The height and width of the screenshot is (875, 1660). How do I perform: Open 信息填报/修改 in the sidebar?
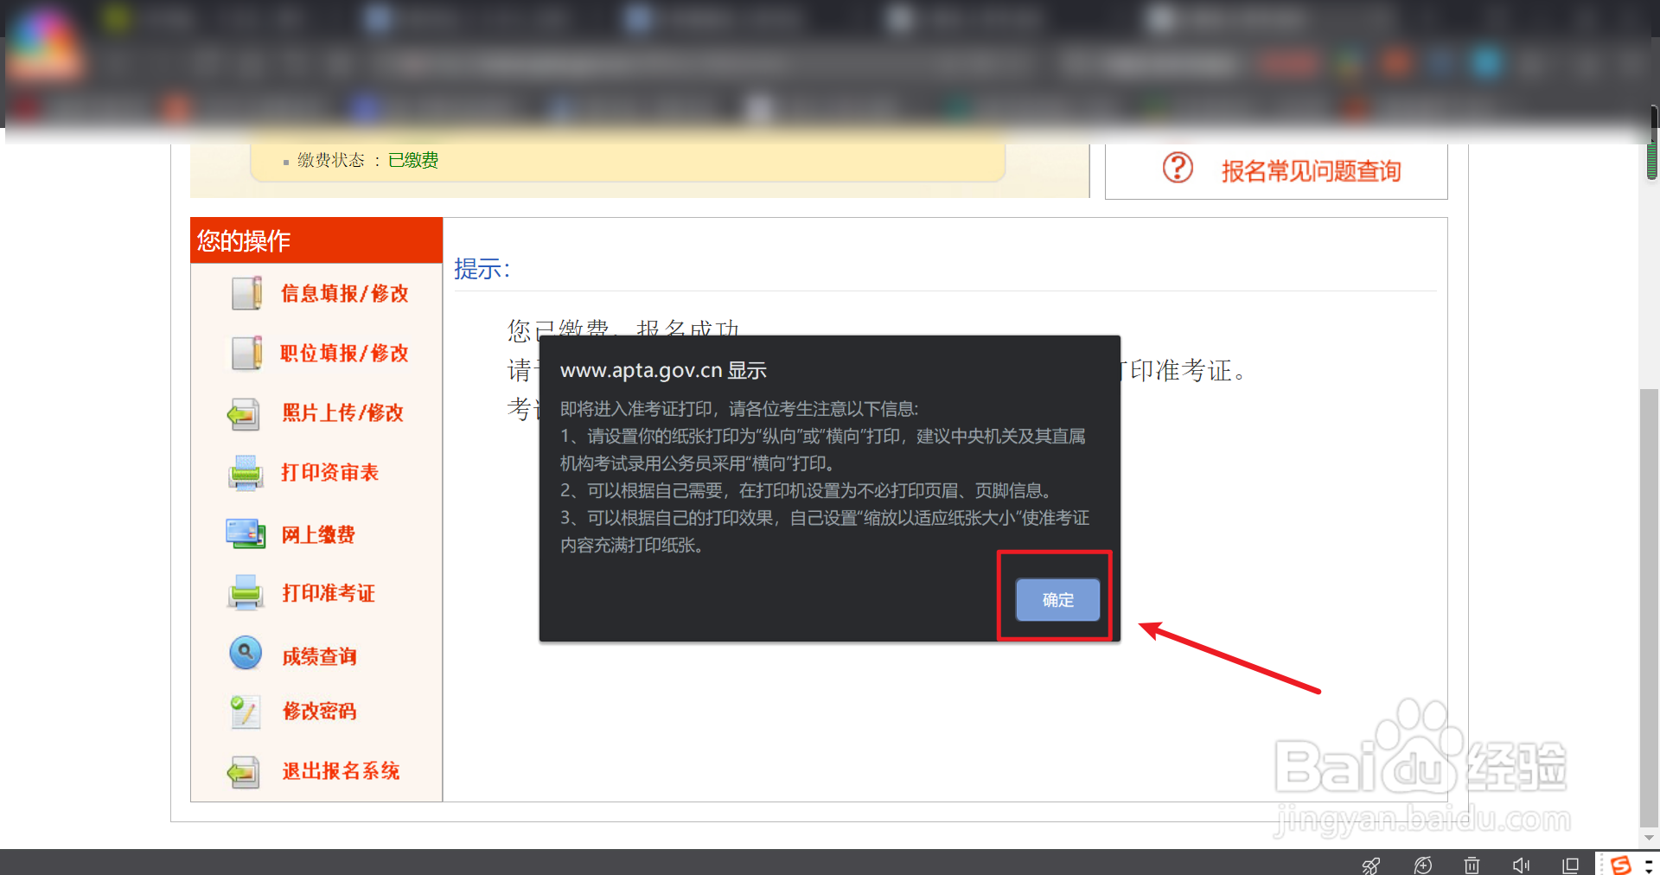[344, 294]
